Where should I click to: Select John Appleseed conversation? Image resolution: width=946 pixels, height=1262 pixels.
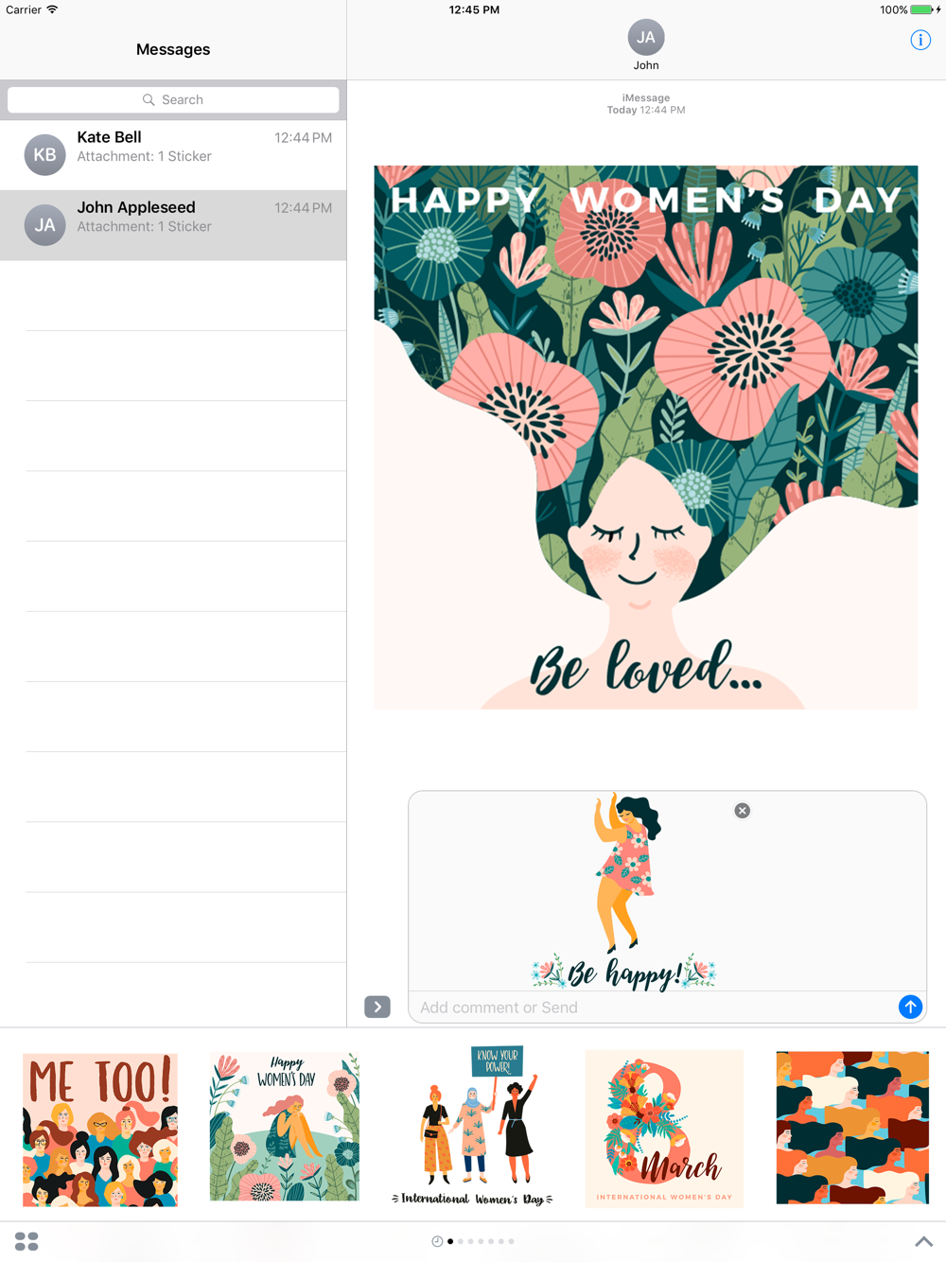tap(173, 225)
